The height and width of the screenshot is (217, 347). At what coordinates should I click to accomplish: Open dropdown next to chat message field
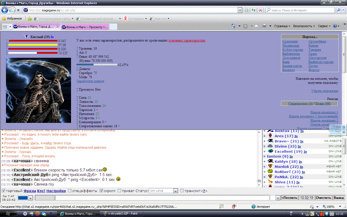point(278,198)
